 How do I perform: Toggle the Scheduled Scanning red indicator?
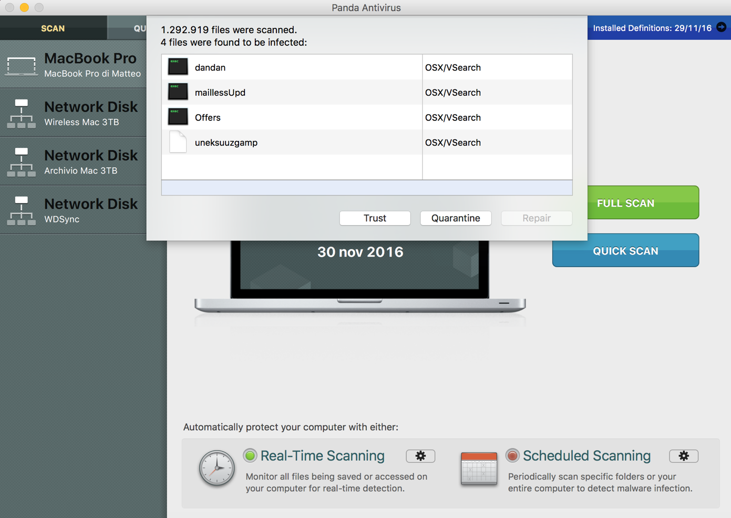(512, 455)
